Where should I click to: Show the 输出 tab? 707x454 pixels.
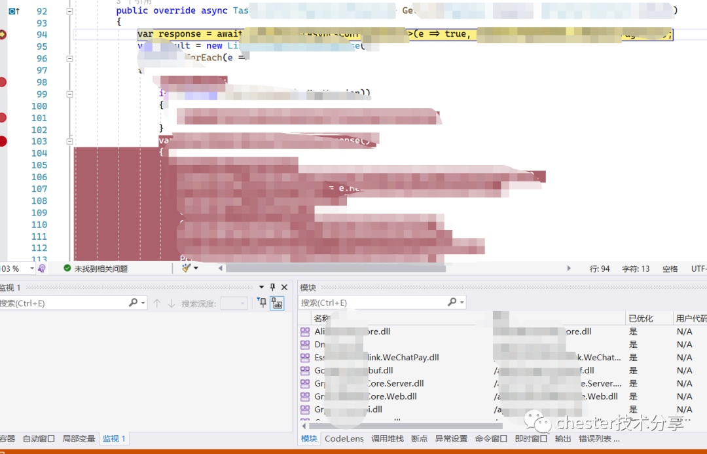tap(563, 439)
